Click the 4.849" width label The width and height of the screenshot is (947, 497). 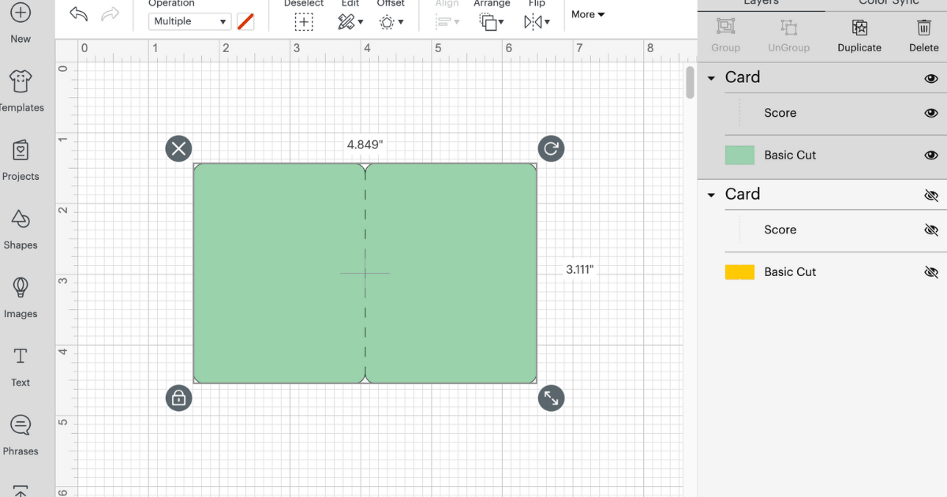coord(365,144)
